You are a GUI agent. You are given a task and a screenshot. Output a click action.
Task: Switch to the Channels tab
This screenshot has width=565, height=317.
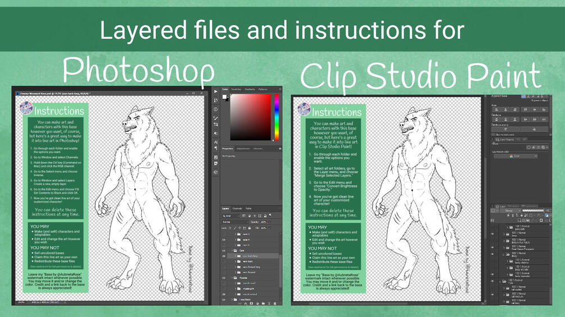point(237,209)
